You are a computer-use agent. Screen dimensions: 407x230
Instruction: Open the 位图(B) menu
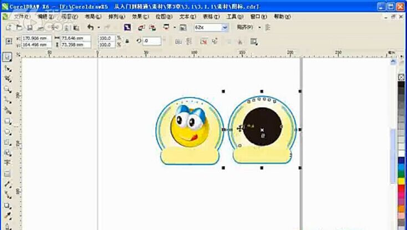[x=164, y=17]
